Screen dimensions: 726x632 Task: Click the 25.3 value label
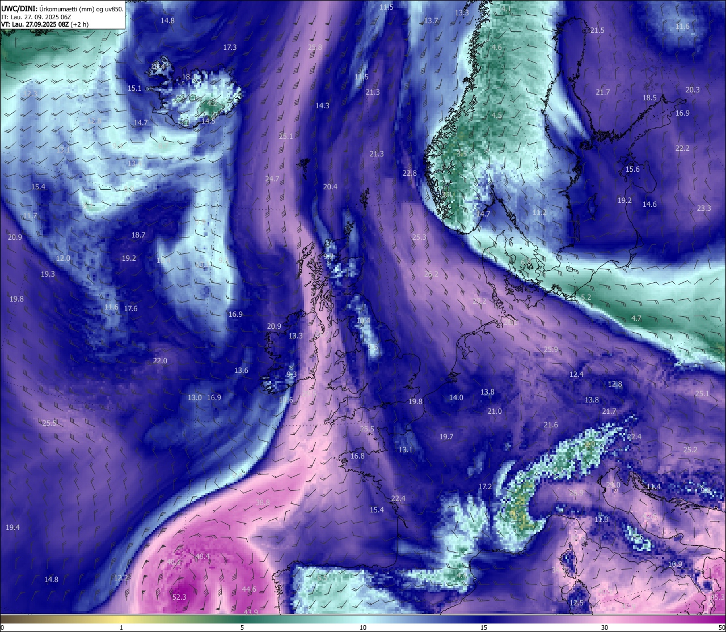point(419,237)
